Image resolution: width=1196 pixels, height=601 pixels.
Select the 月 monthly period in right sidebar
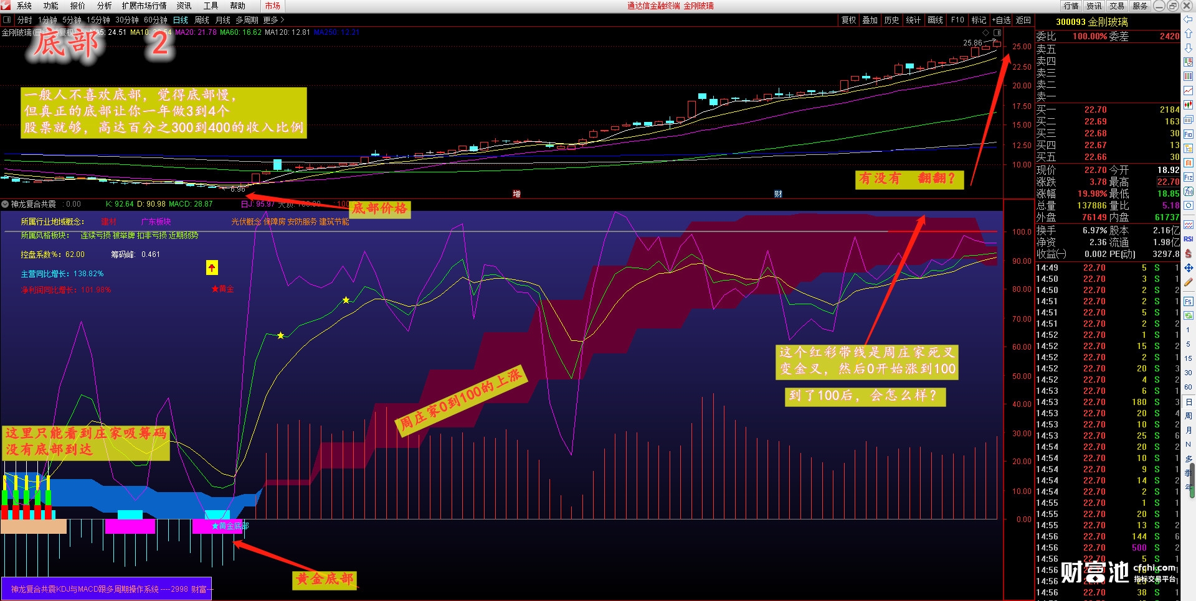pos(1188,430)
